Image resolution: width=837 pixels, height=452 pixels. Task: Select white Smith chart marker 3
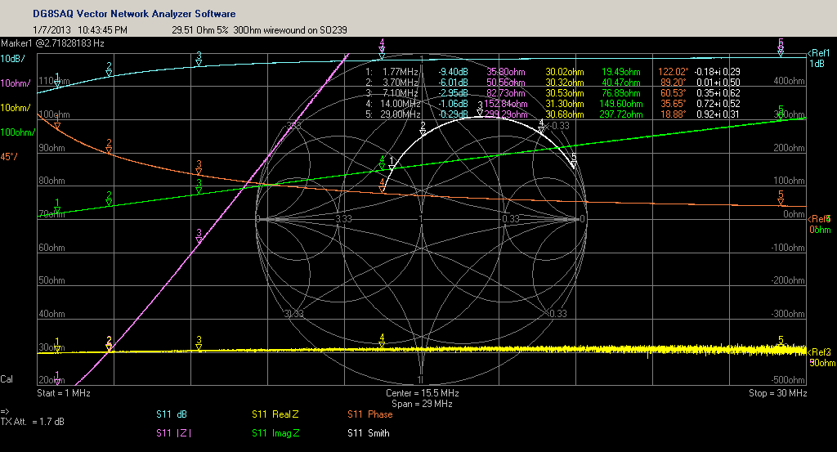(480, 109)
